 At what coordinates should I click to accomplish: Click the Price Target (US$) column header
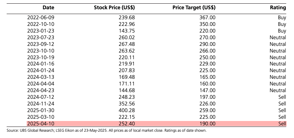click(x=194, y=8)
